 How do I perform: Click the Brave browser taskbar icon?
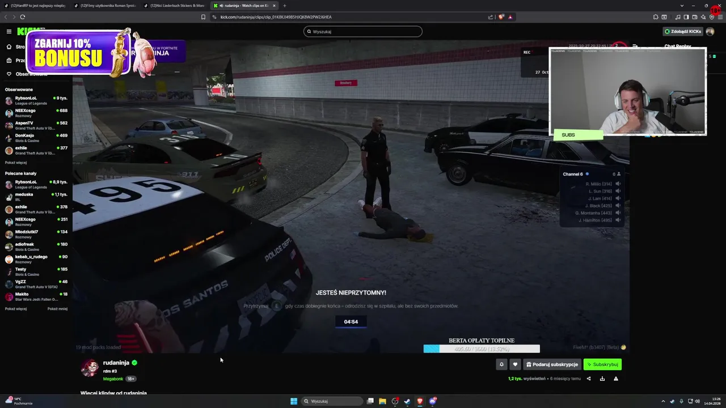(420, 401)
